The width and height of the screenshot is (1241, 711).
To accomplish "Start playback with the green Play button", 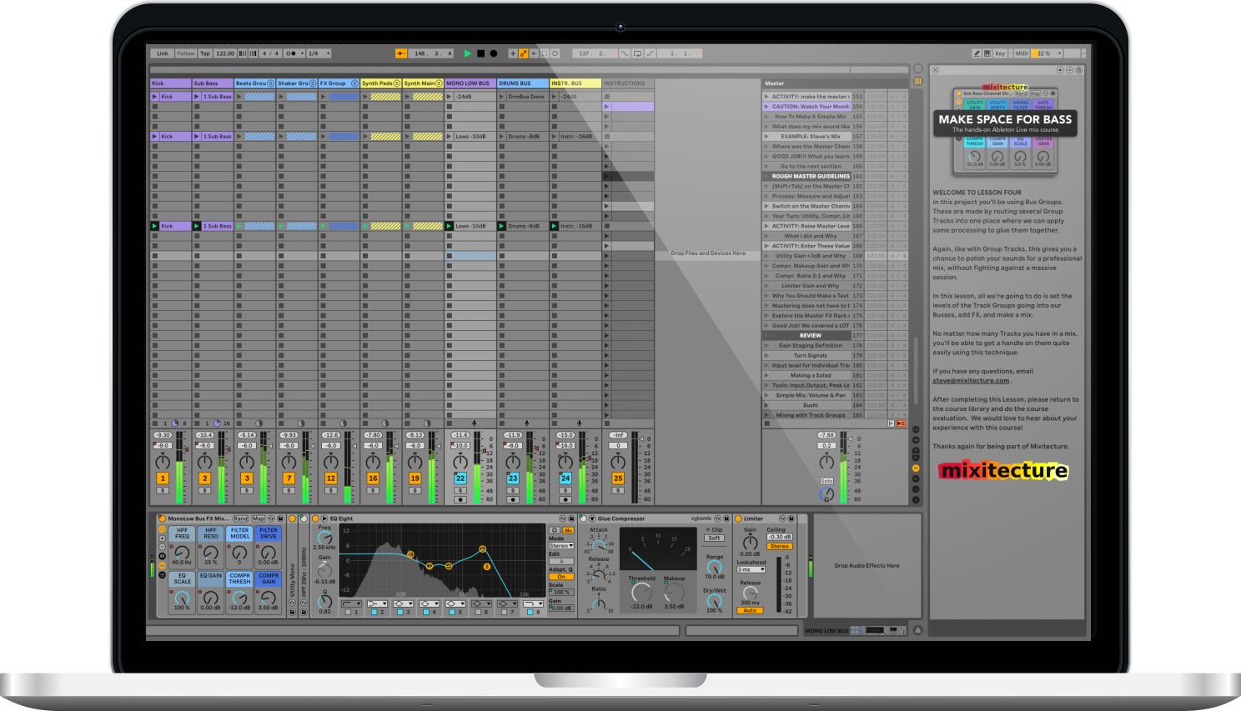I will (468, 53).
